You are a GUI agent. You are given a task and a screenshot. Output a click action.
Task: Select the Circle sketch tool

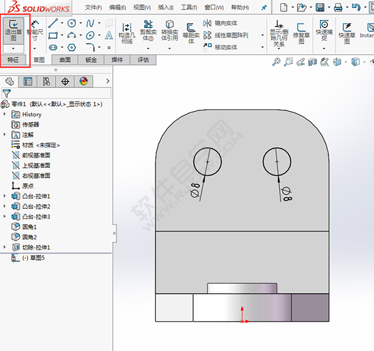[x=72, y=24]
